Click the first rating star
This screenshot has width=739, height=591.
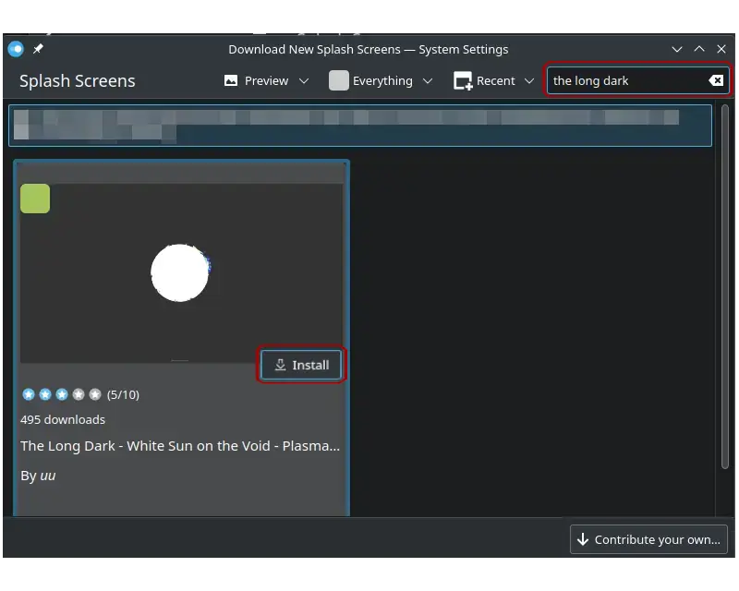[x=29, y=394]
